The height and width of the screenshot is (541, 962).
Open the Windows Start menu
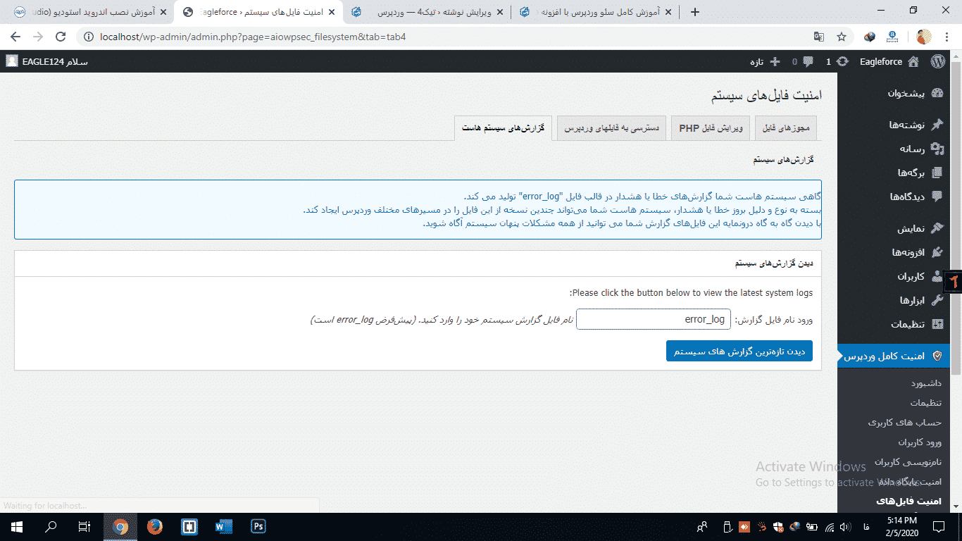tap(16, 526)
